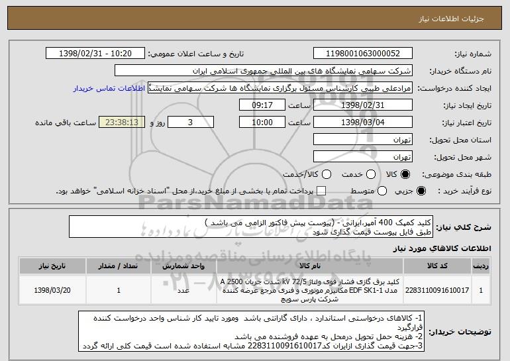Select the خدمت radio button
Screen dimensions: 510x361
[x=371, y=174]
